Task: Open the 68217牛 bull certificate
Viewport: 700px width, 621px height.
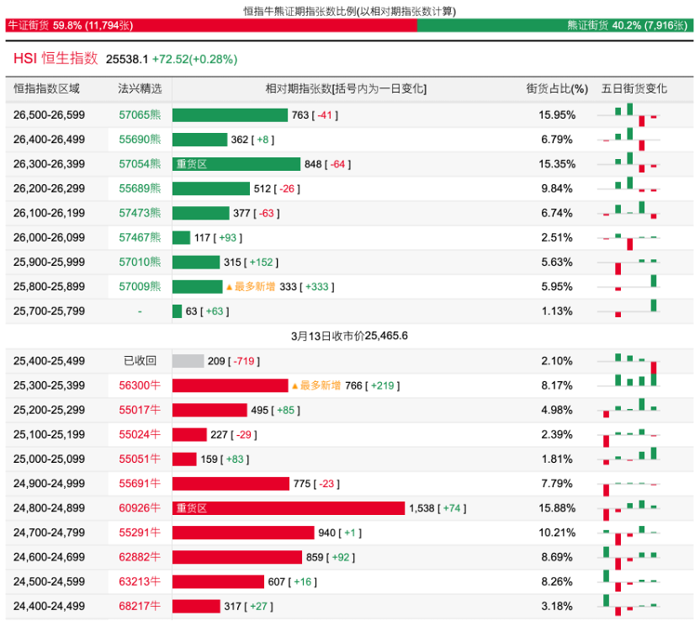Action: click(140, 606)
